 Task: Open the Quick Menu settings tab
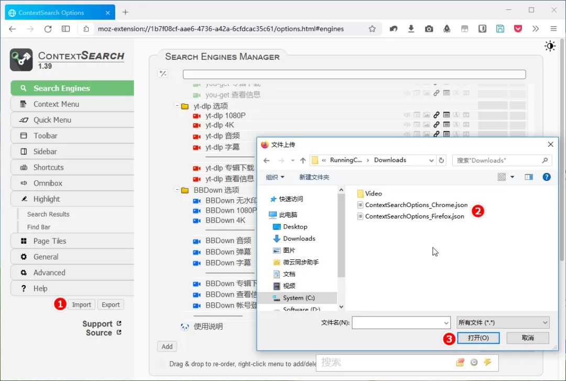[x=72, y=120]
